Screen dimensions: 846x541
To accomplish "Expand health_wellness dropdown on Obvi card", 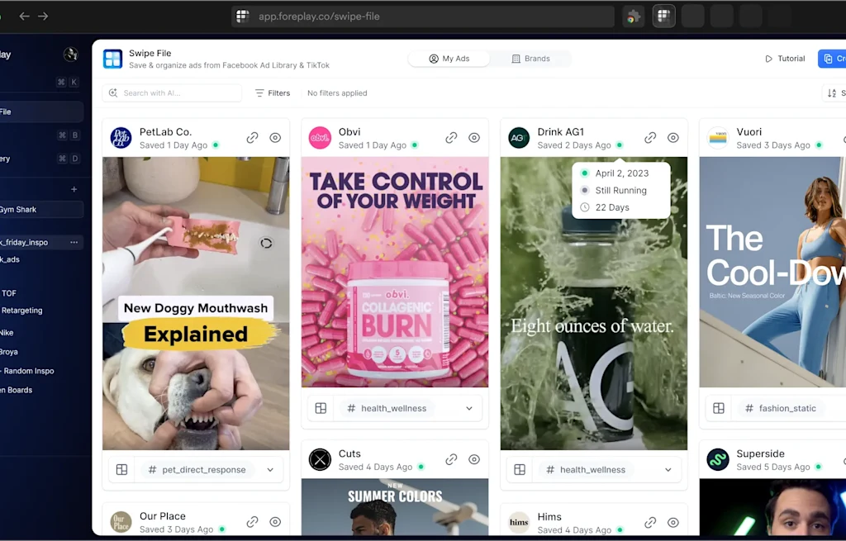I will pyautogui.click(x=469, y=408).
